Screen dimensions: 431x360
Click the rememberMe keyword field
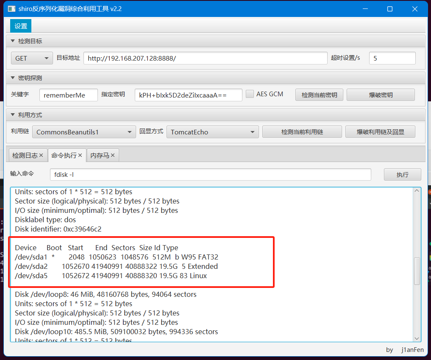[69, 95]
